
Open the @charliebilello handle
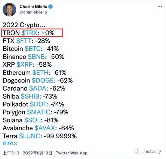tap(33, 12)
